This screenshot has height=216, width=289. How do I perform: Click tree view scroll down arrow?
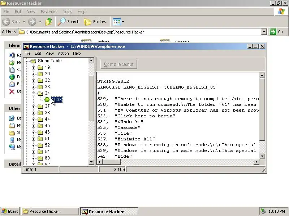(91, 162)
